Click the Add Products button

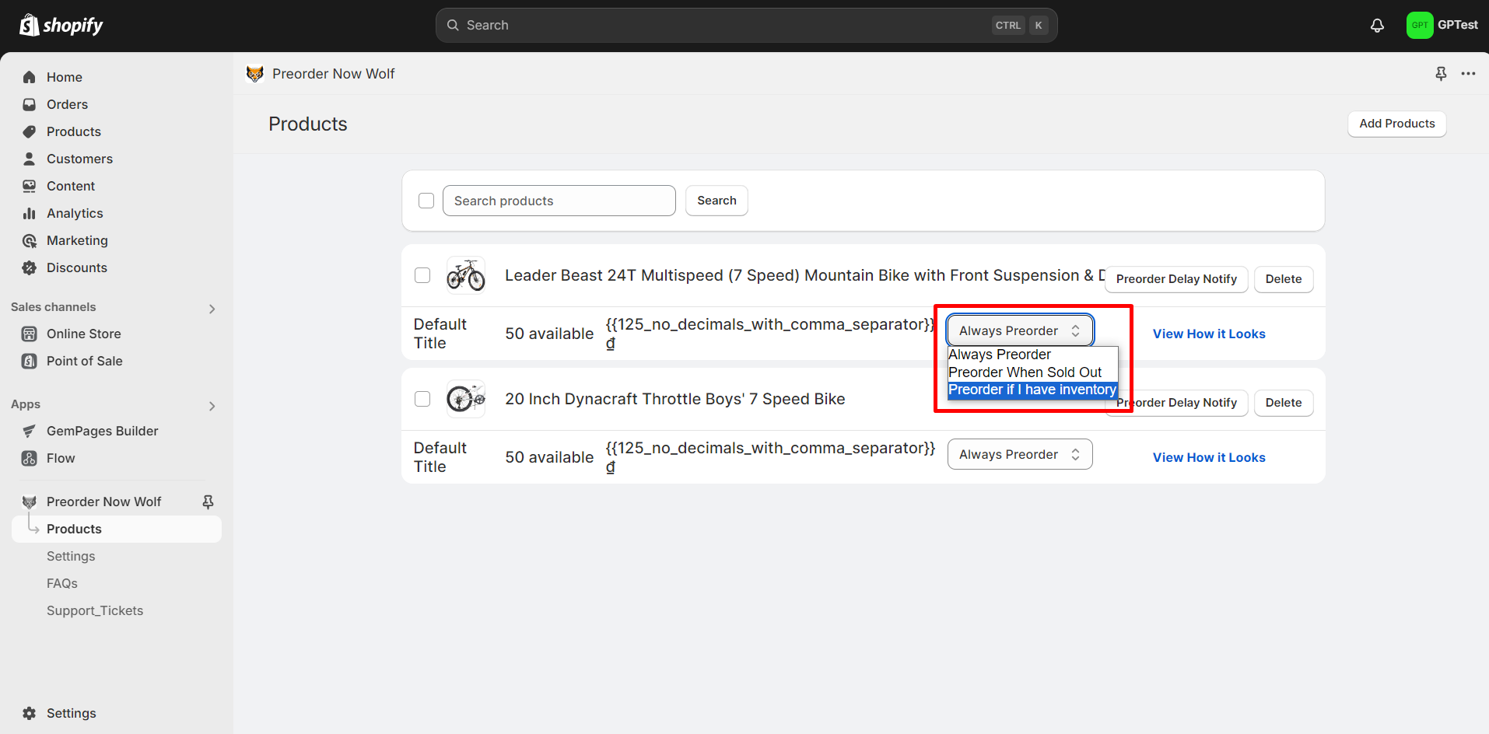pyautogui.click(x=1396, y=124)
